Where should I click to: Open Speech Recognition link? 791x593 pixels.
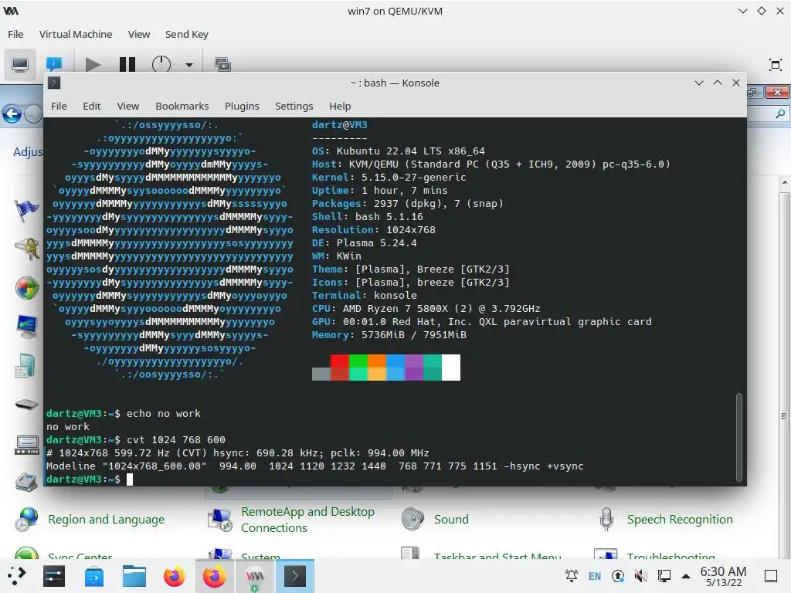pyautogui.click(x=680, y=520)
